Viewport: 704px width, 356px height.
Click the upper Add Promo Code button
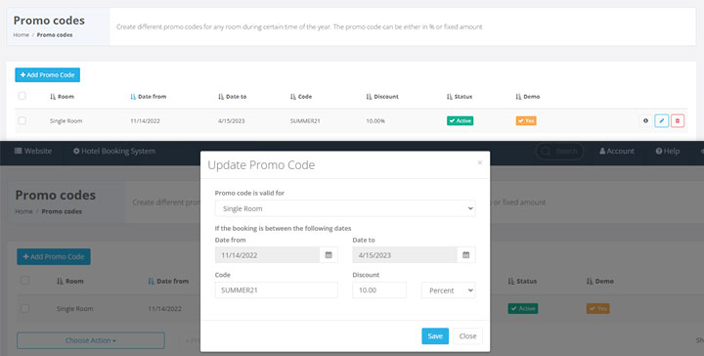click(48, 75)
